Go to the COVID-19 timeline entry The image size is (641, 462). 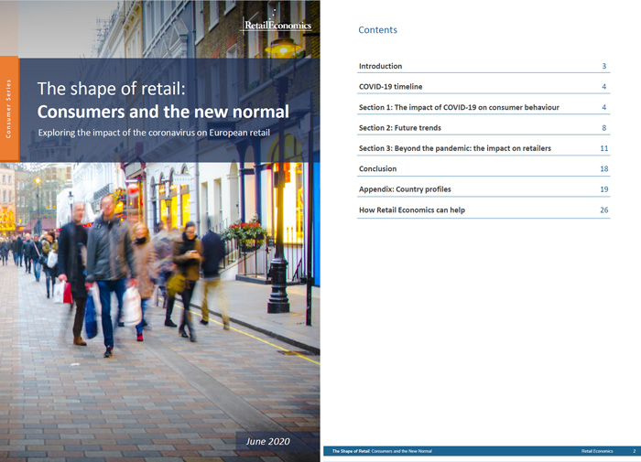(393, 87)
